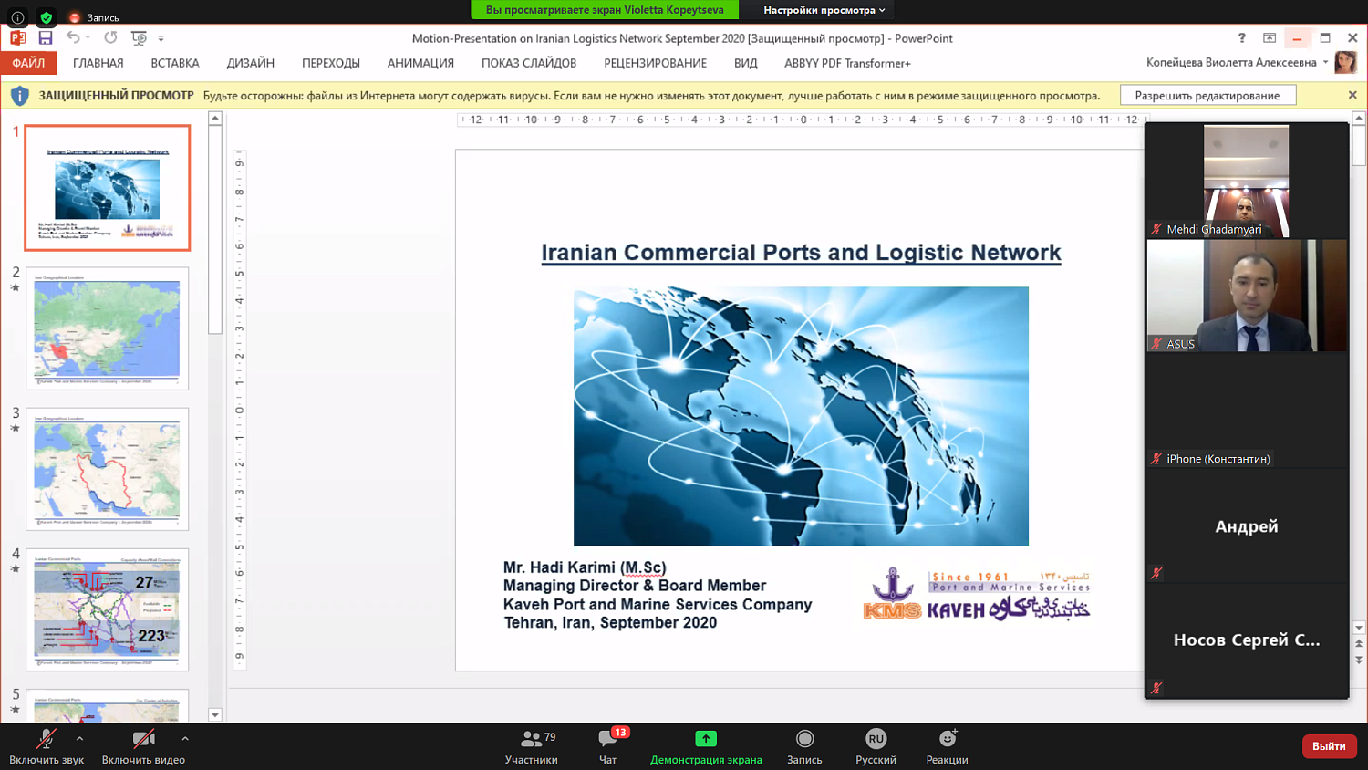Click animation star marker beside slide 2
The image size is (1368, 770).
point(16,288)
